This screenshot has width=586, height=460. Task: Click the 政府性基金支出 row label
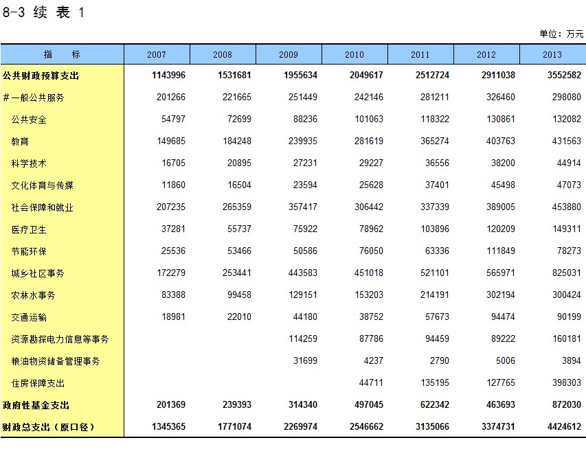36,405
